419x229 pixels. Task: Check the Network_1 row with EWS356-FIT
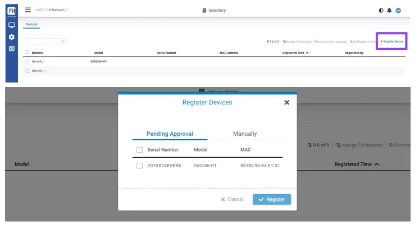(28, 61)
